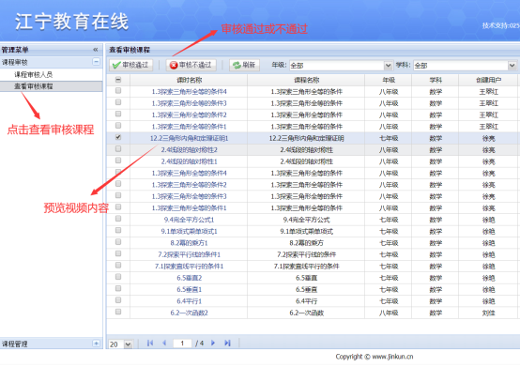Image resolution: width=520 pixels, height=367 pixels.
Task: Go to last page icon
Action: [x=227, y=344]
